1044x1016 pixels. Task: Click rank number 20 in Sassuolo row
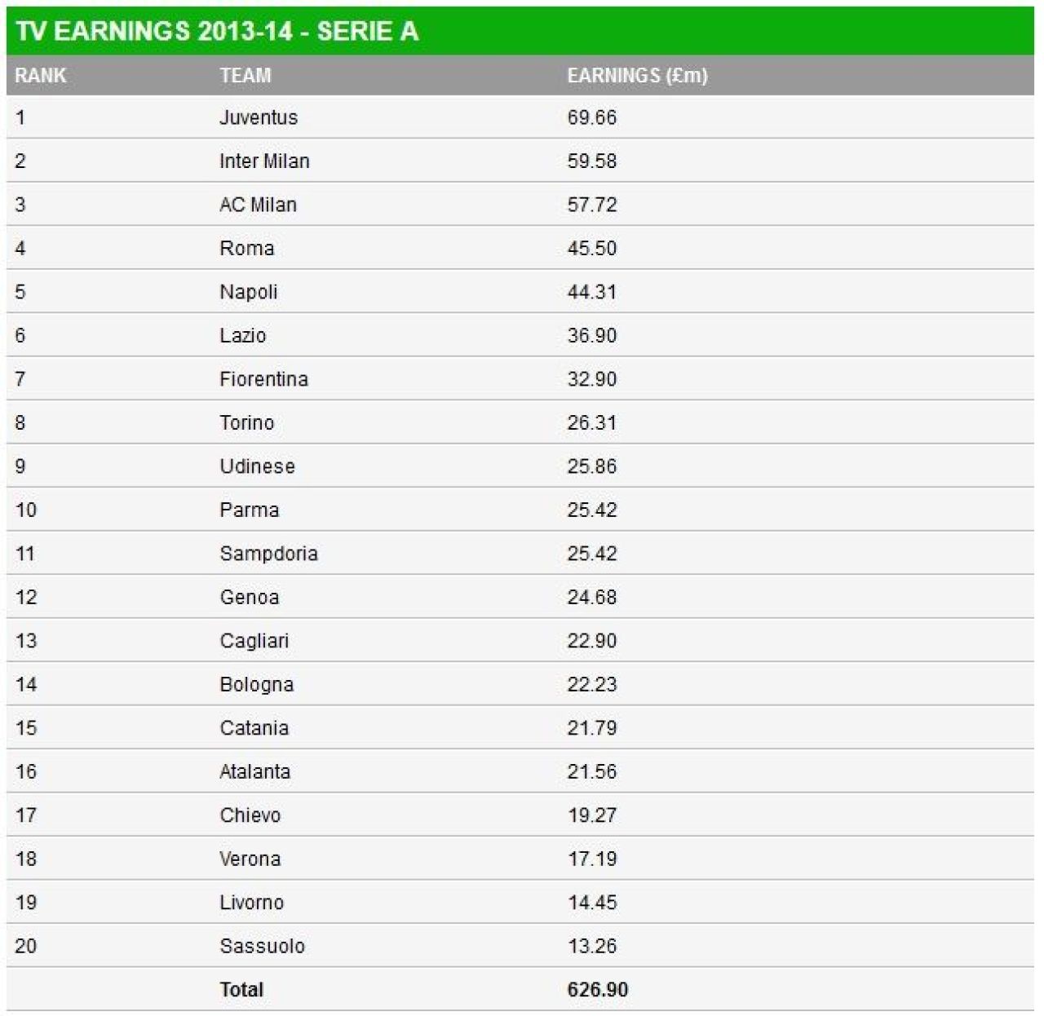coord(26,946)
